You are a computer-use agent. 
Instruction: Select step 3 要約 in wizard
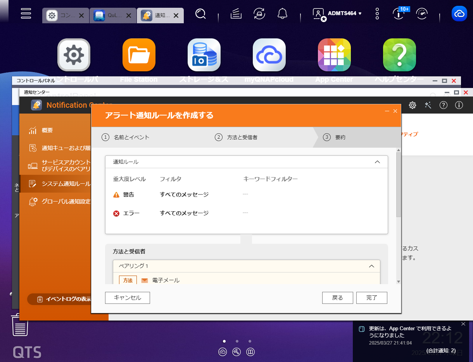tap(334, 137)
